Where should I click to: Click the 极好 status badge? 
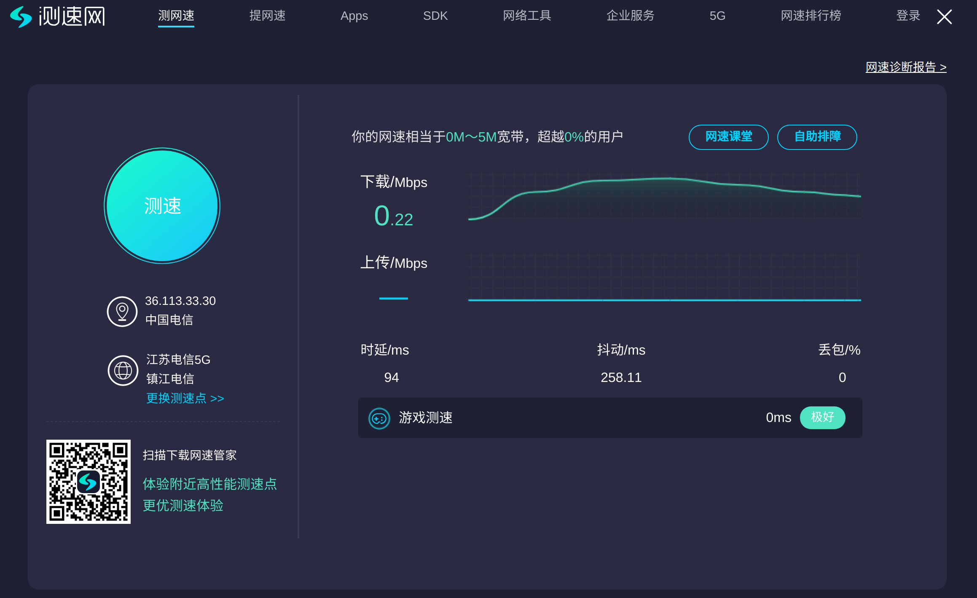pyautogui.click(x=822, y=417)
